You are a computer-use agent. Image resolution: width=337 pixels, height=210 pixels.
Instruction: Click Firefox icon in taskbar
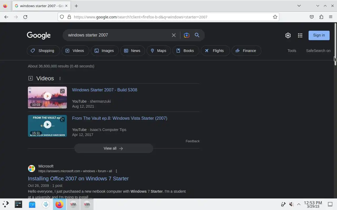(60, 204)
